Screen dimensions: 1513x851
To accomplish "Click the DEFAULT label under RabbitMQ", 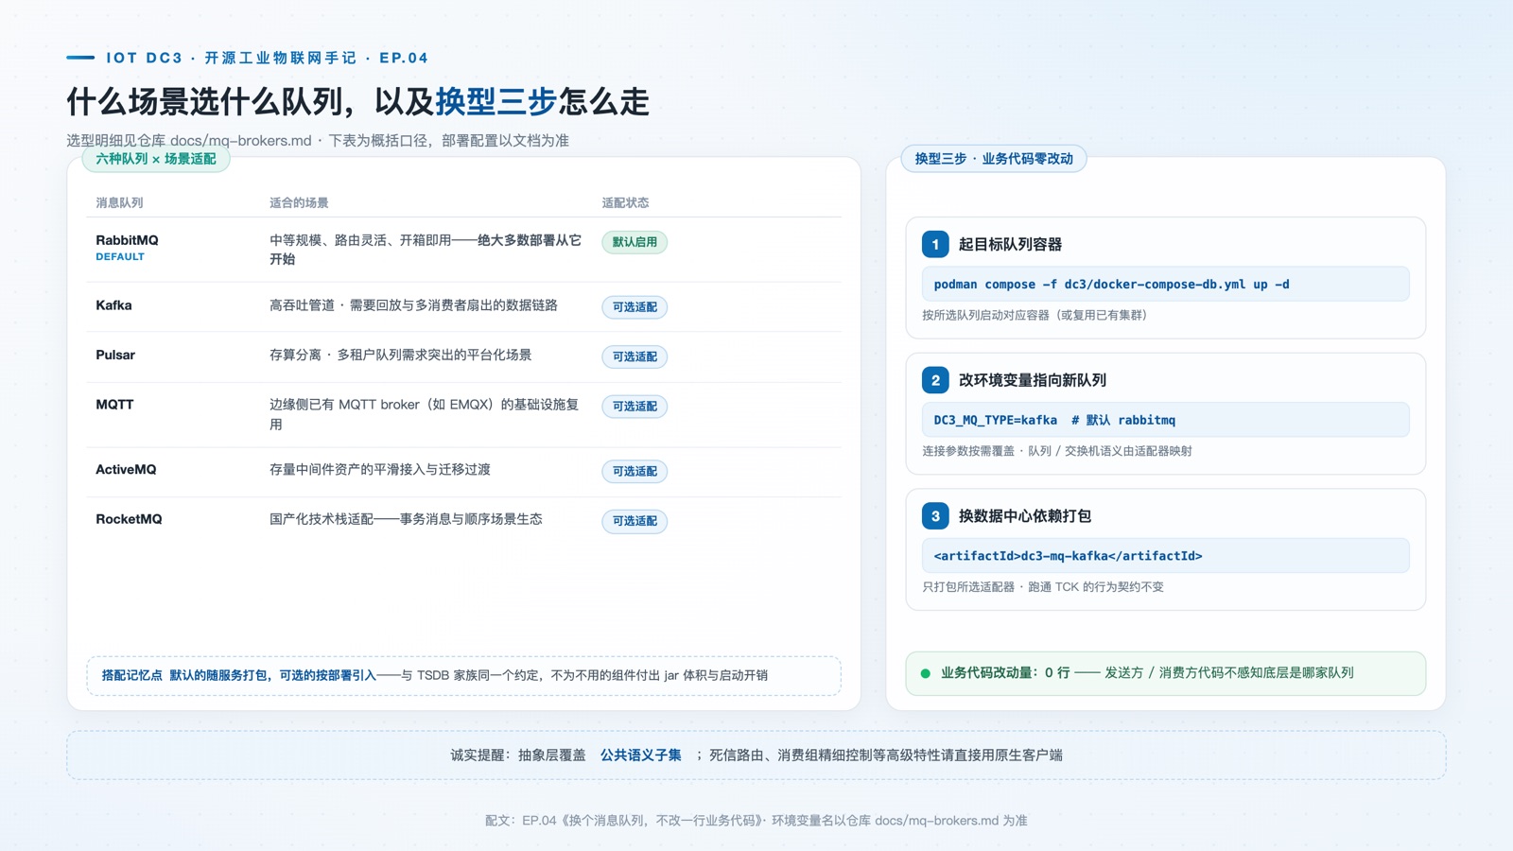I will [120, 257].
